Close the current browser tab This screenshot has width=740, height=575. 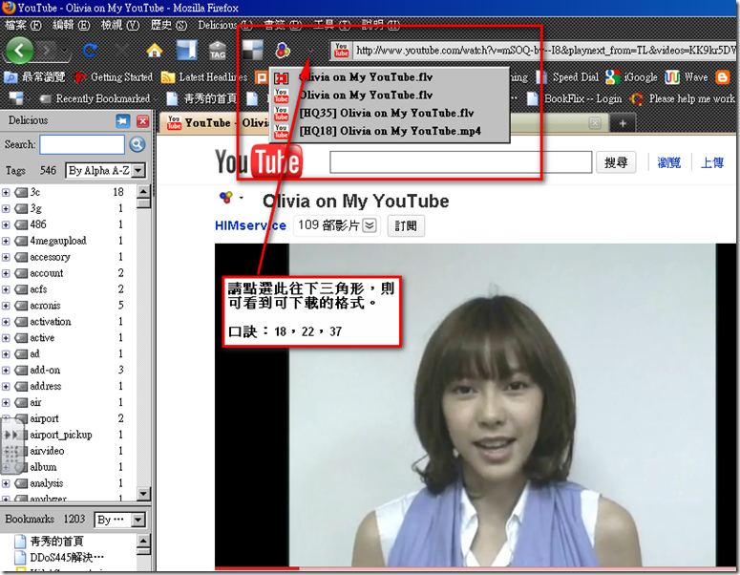[596, 123]
